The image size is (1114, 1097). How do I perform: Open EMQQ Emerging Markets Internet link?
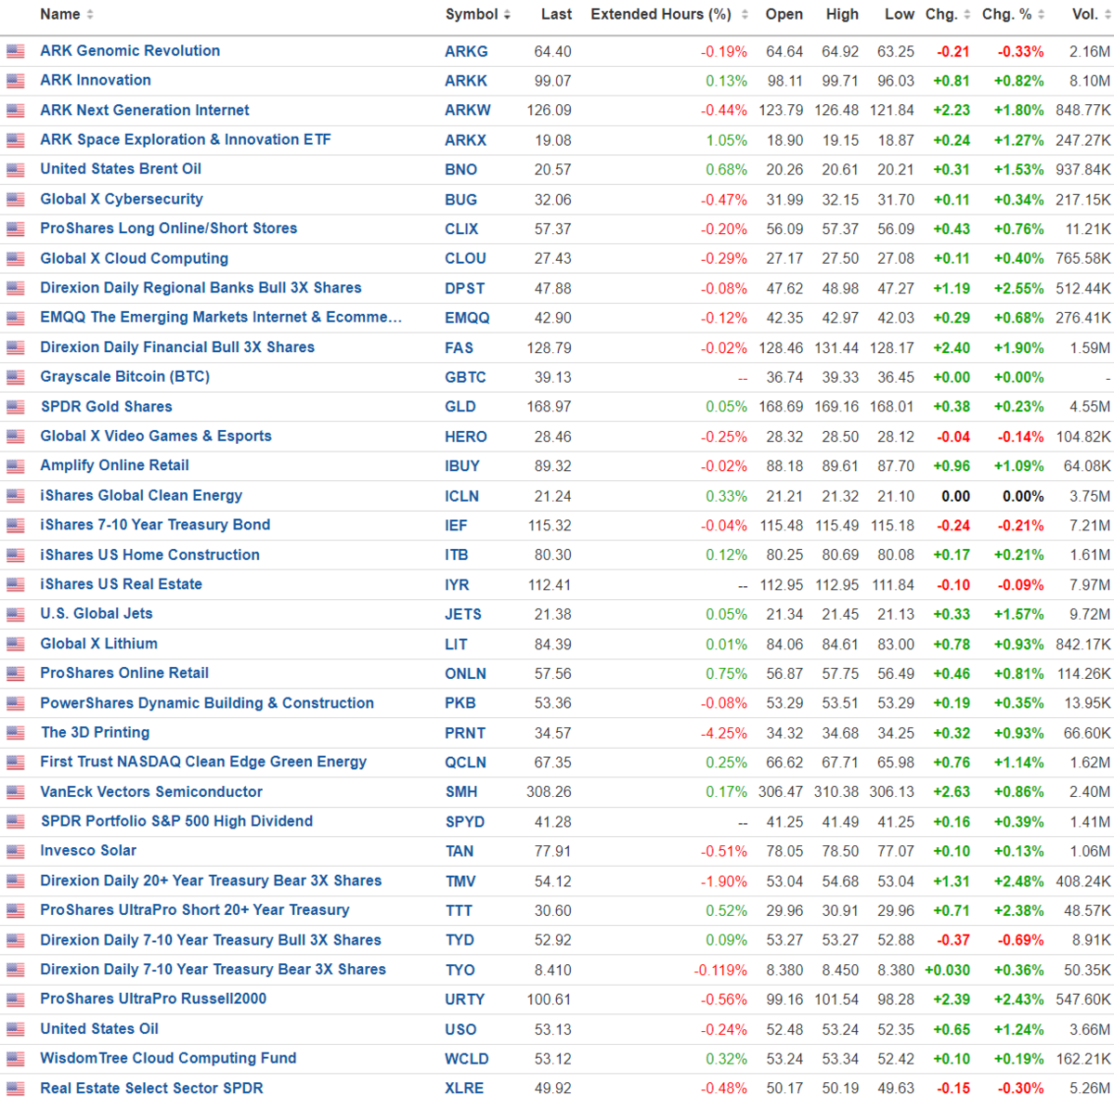tap(221, 318)
